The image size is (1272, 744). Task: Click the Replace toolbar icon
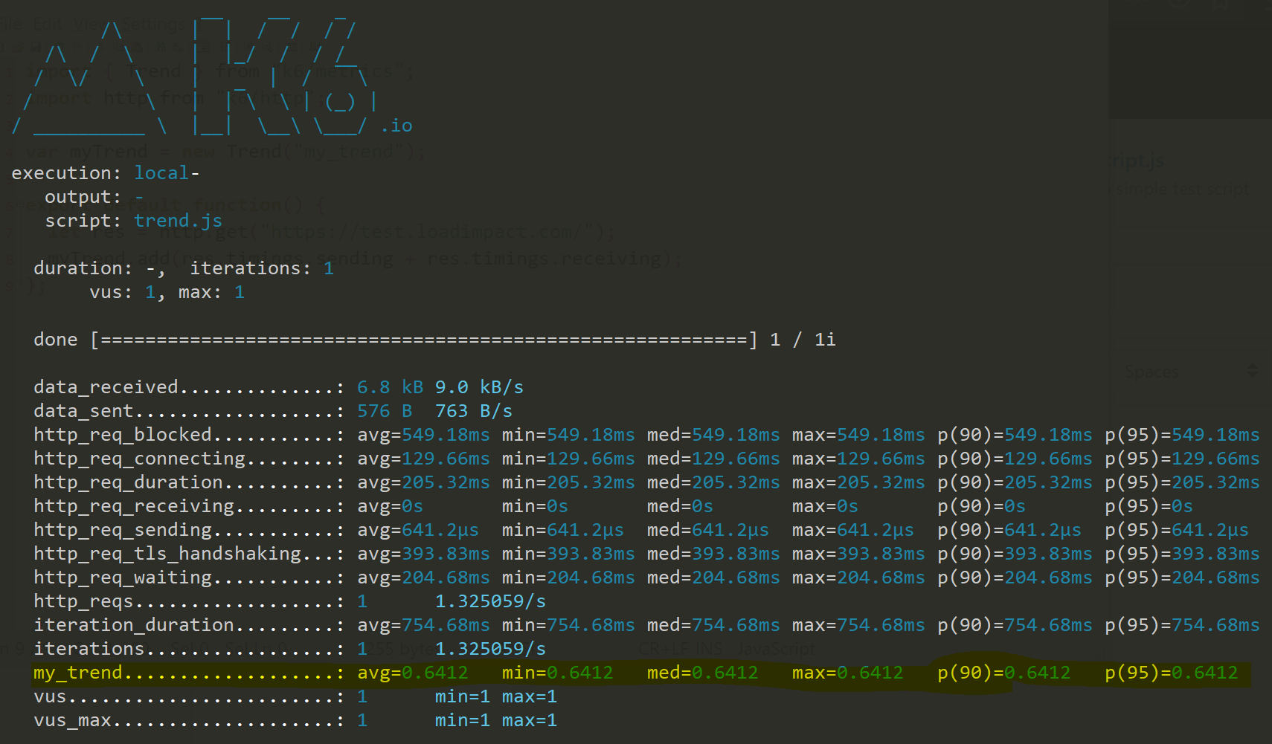coord(179,46)
